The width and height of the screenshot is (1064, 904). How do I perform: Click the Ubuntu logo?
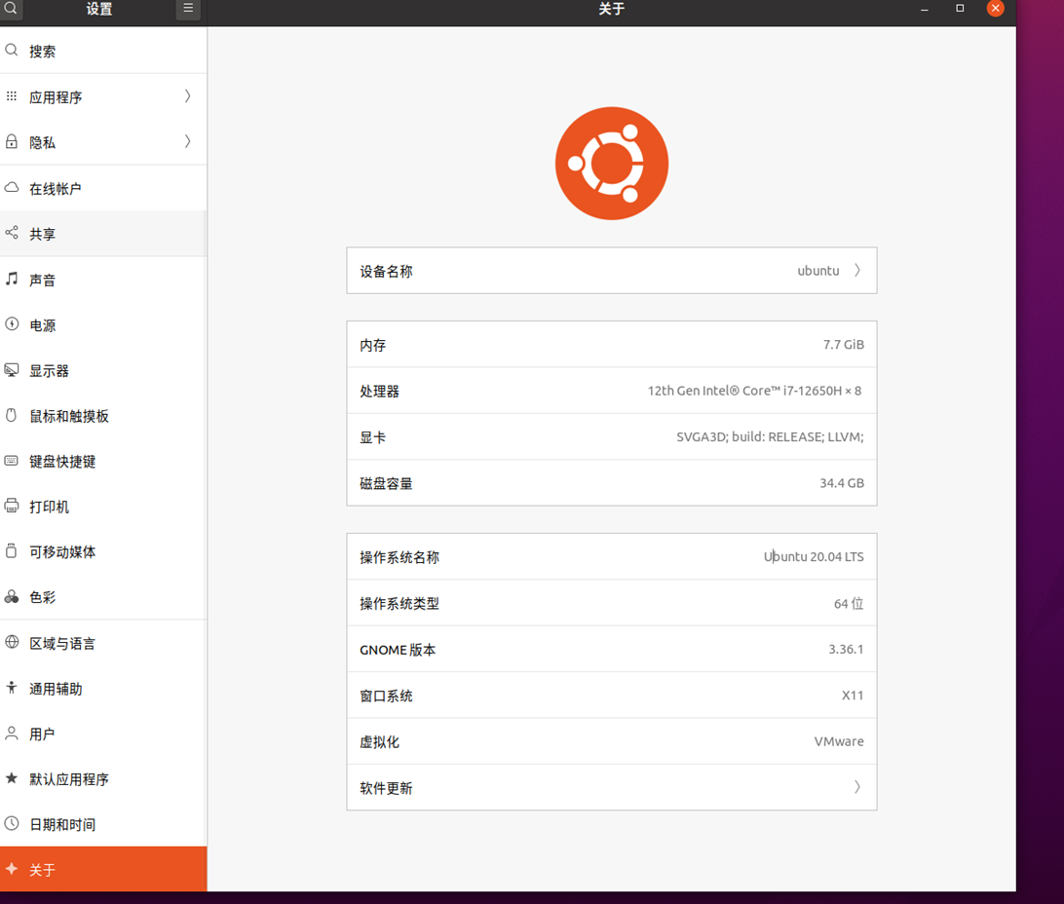pos(611,164)
